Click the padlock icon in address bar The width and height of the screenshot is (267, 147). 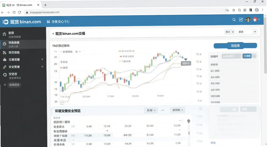click(27, 12)
